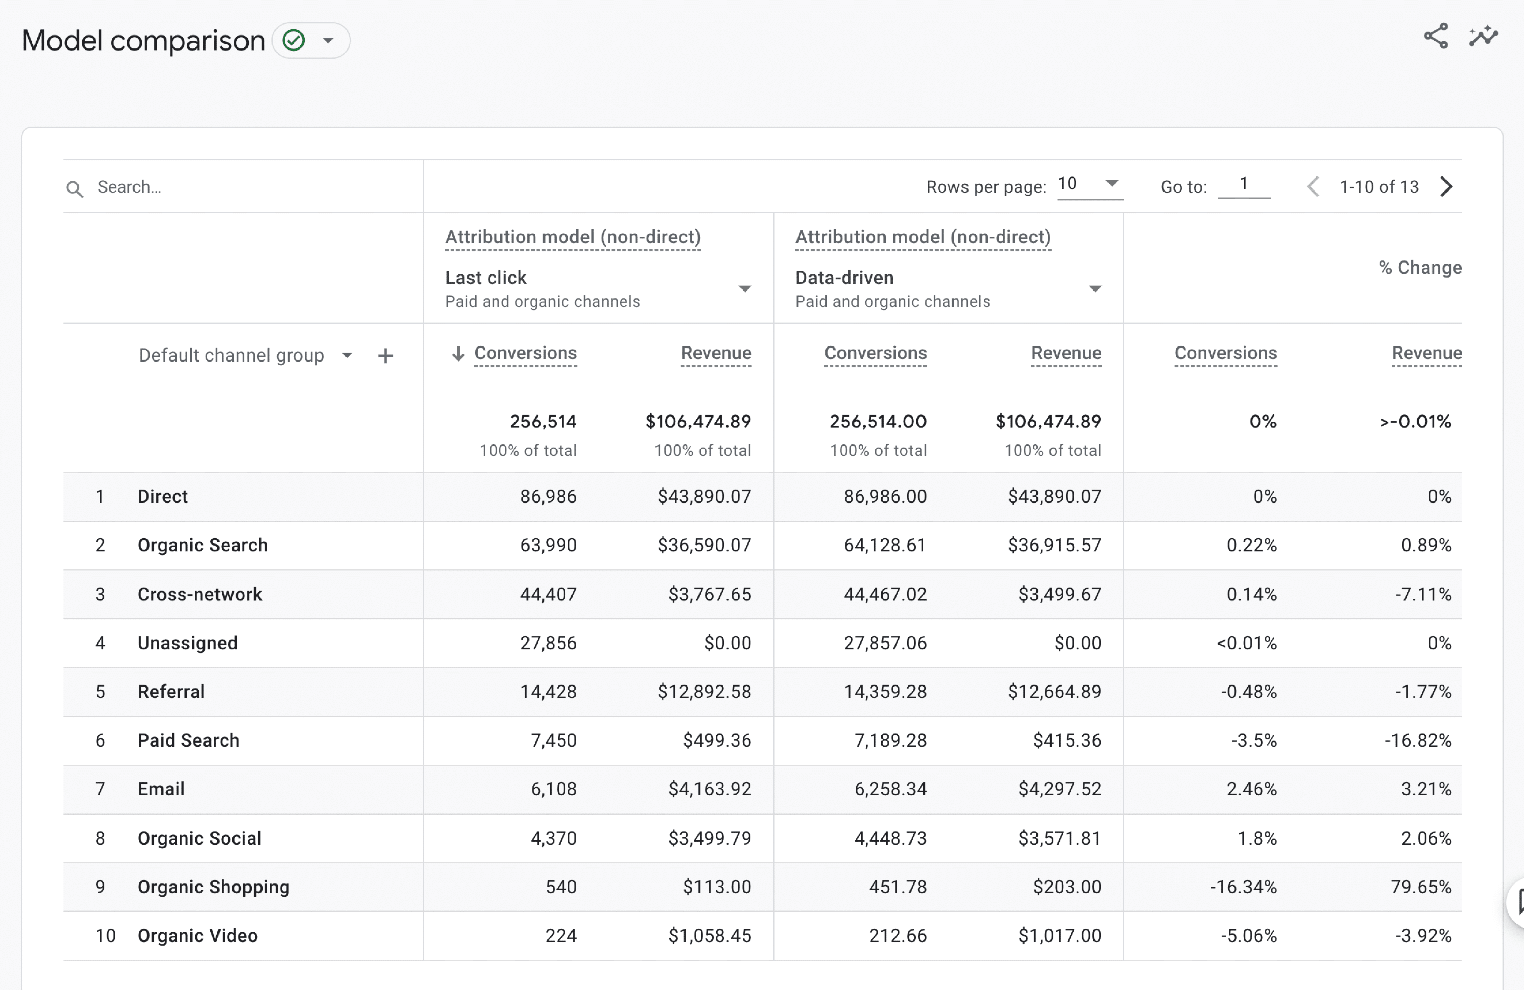Sort by % Change Conversions header
This screenshot has width=1524, height=990.
(1225, 353)
